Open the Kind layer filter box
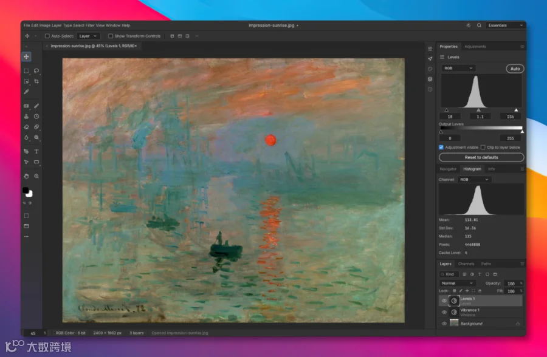The image size is (547, 357). (x=448, y=274)
